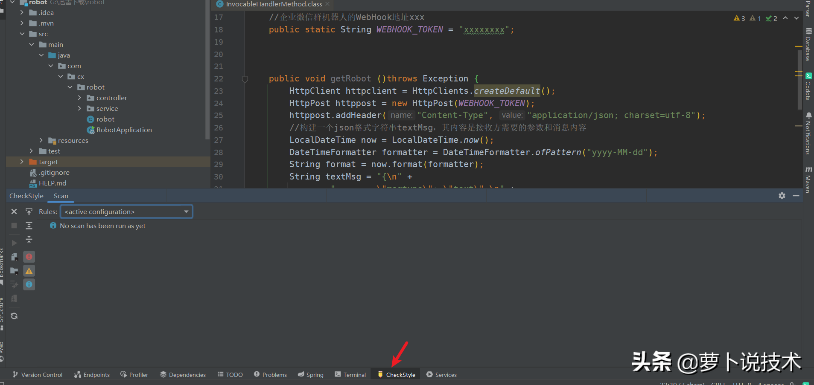Check the whole project with CheckStyle
Viewport: 814px width, 385px height.
pos(14,271)
